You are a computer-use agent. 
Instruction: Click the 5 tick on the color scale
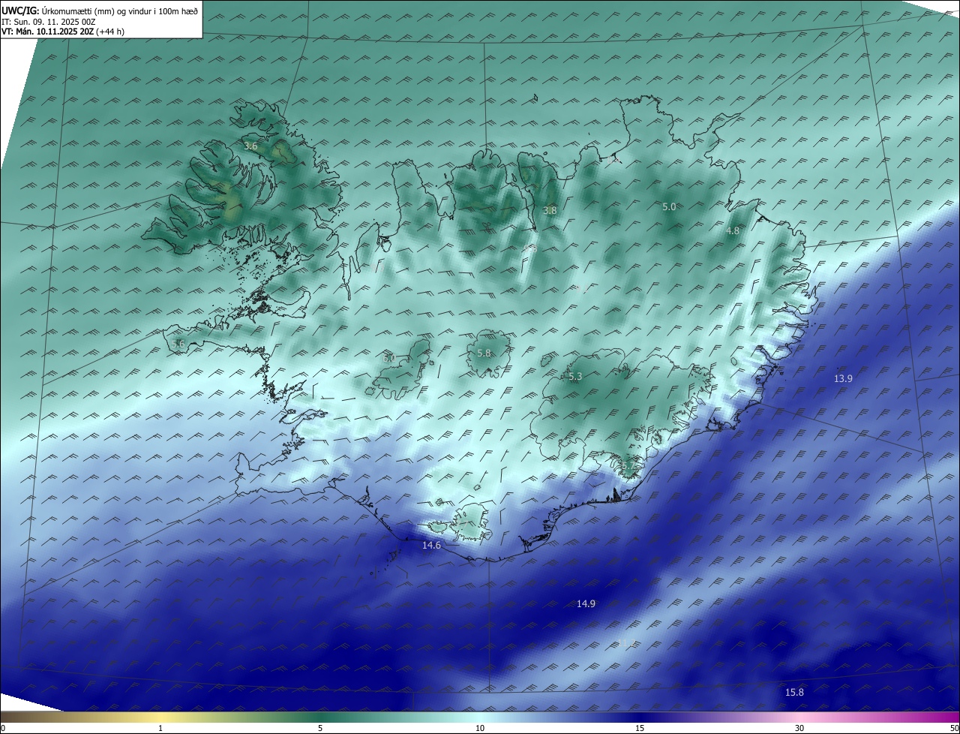pyautogui.click(x=320, y=728)
